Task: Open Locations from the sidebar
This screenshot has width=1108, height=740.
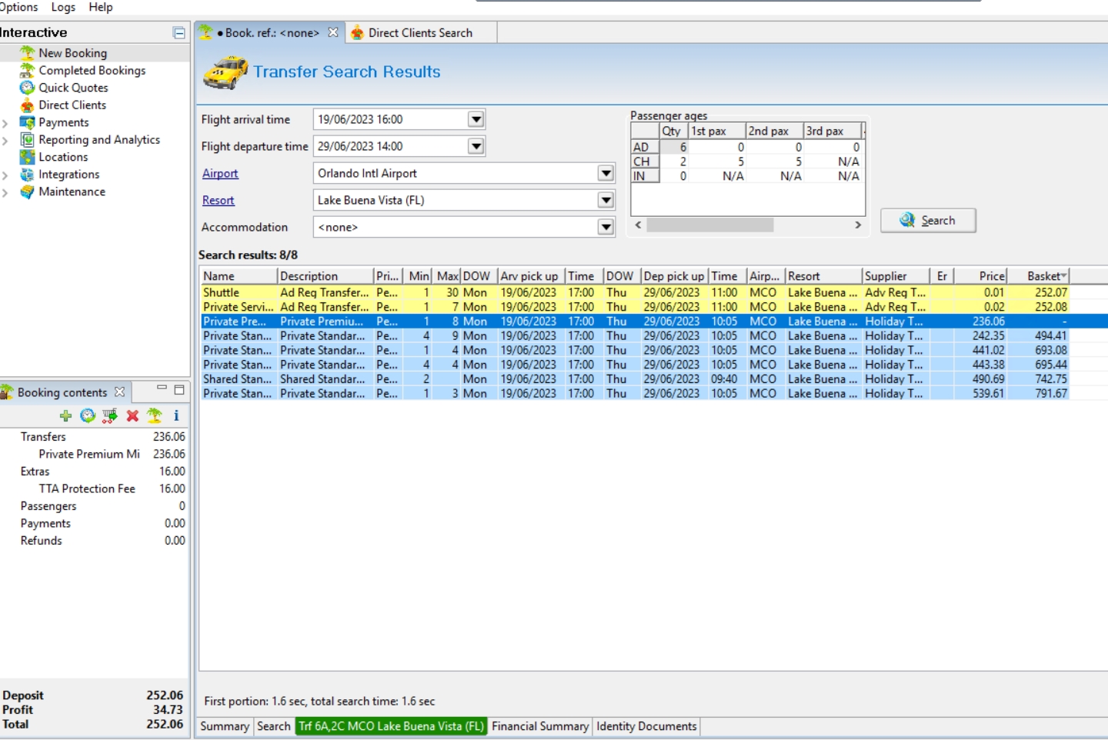Action: tap(63, 157)
